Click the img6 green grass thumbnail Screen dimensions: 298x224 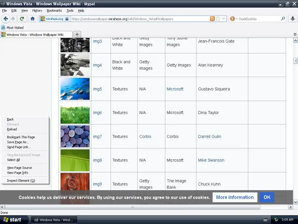(x=75, y=113)
